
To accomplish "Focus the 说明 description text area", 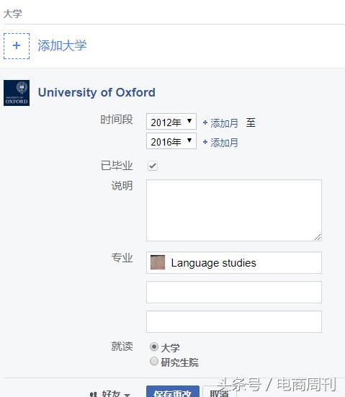I will point(234,210).
